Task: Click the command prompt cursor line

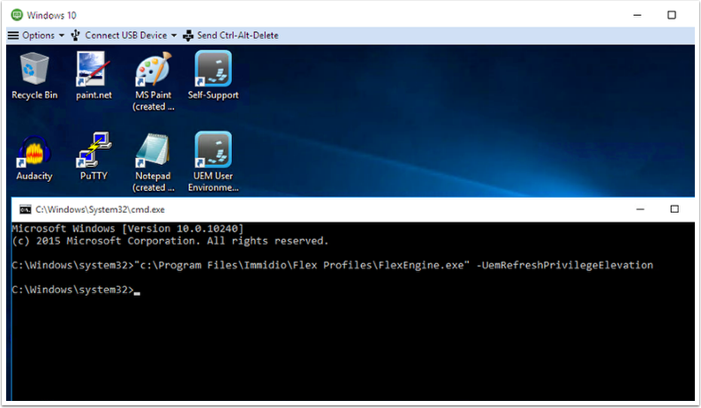Action: pyautogui.click(x=76, y=290)
